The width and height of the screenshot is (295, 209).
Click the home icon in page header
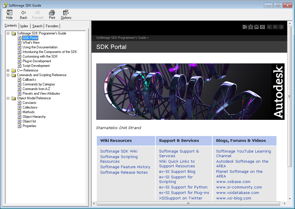coord(256,27)
